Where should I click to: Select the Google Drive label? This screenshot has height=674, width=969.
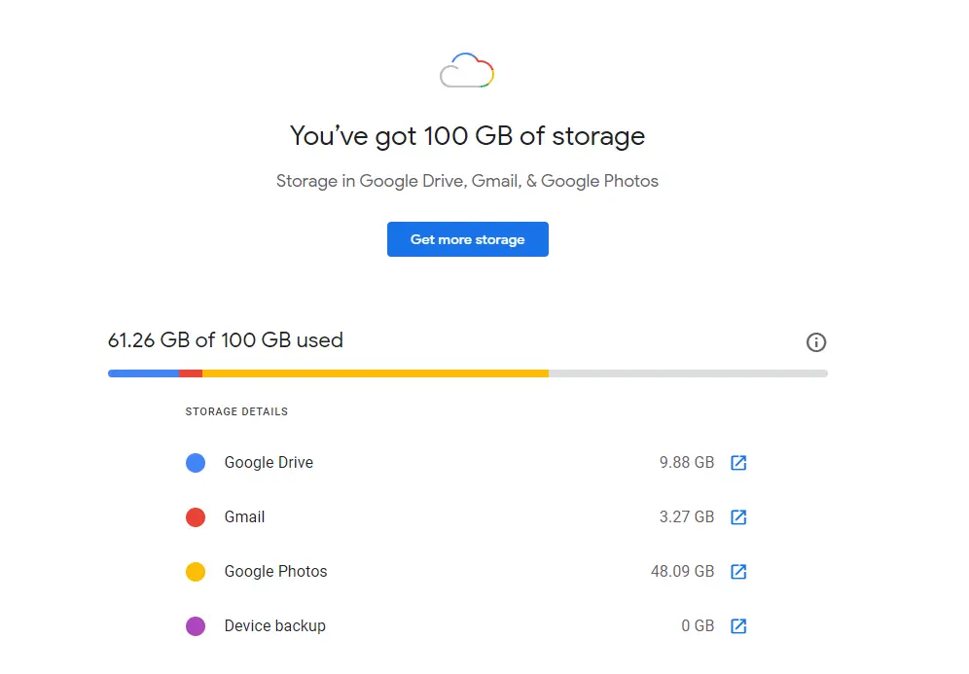269,462
